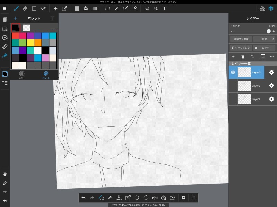Delete the selected layer
This screenshot has height=207, width=277.
pyautogui.click(x=243, y=57)
